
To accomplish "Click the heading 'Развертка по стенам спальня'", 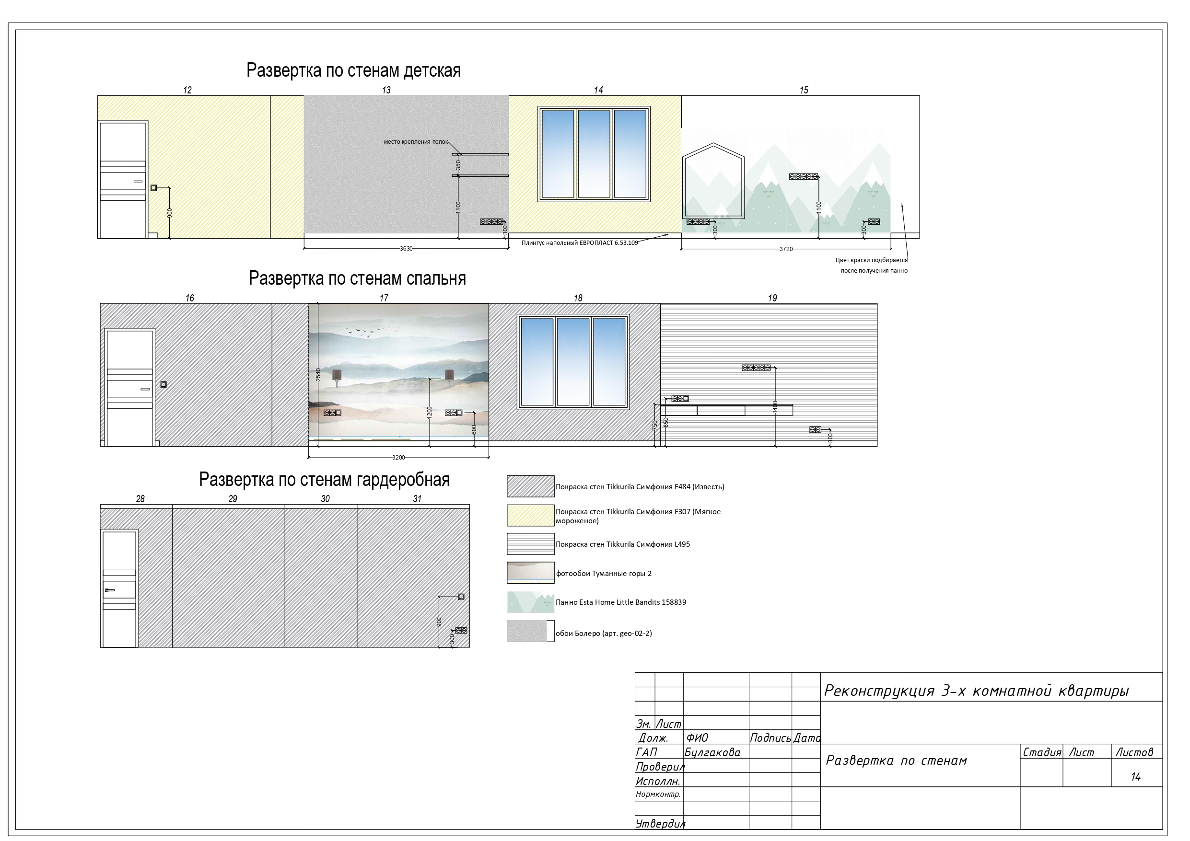I will [357, 279].
